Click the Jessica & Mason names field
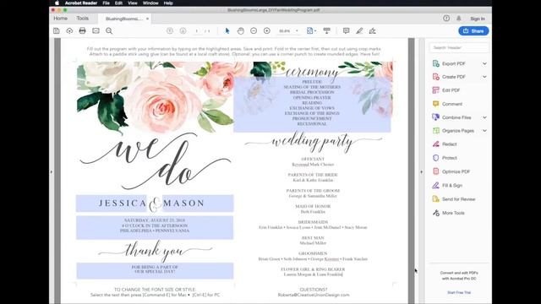Viewport: 541px width, 304px height. coord(155,204)
